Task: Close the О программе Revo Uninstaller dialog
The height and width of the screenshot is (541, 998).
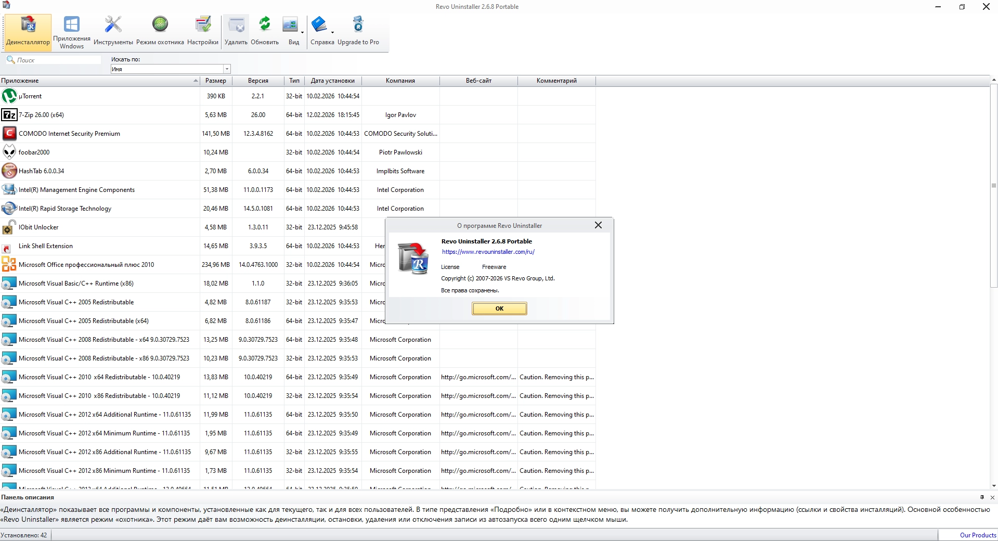Action: coord(598,225)
